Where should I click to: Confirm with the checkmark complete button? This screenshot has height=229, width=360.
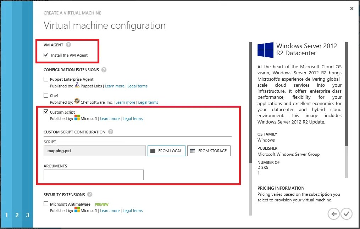click(x=347, y=214)
